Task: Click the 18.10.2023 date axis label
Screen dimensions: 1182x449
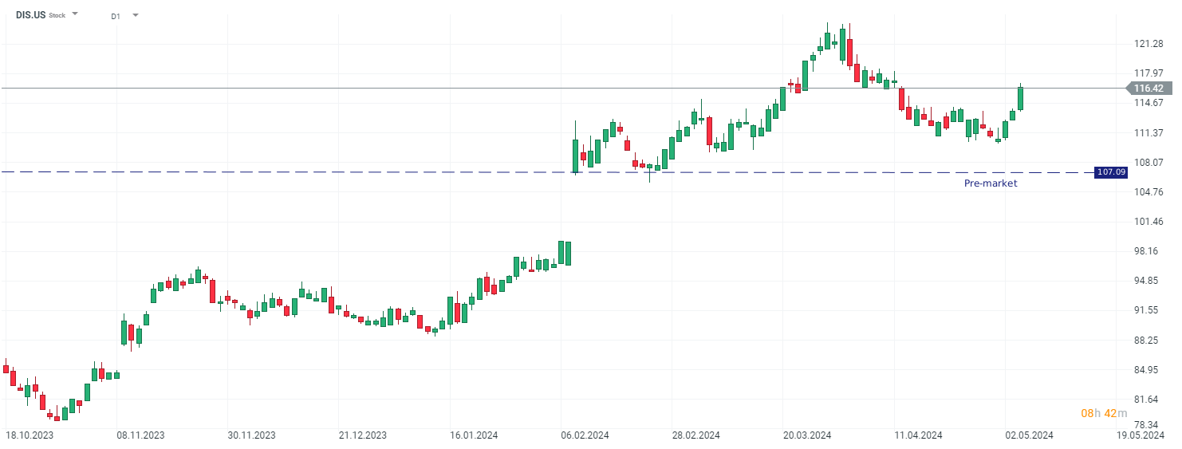Action: pos(30,435)
